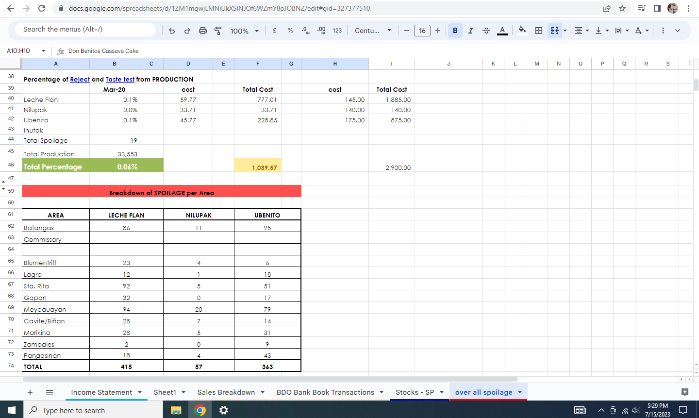Open more number formats 123
Screen dimensions: 699x418
pos(337,30)
